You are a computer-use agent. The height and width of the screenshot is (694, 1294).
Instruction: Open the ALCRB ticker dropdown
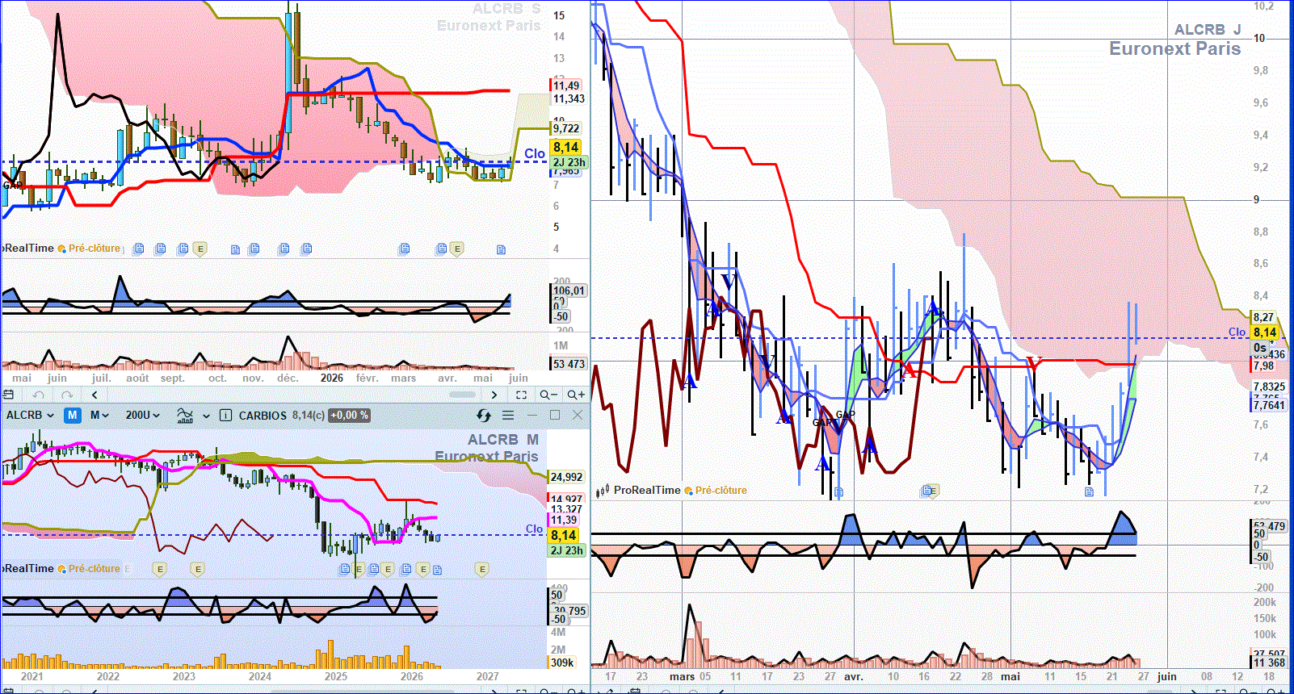click(30, 415)
